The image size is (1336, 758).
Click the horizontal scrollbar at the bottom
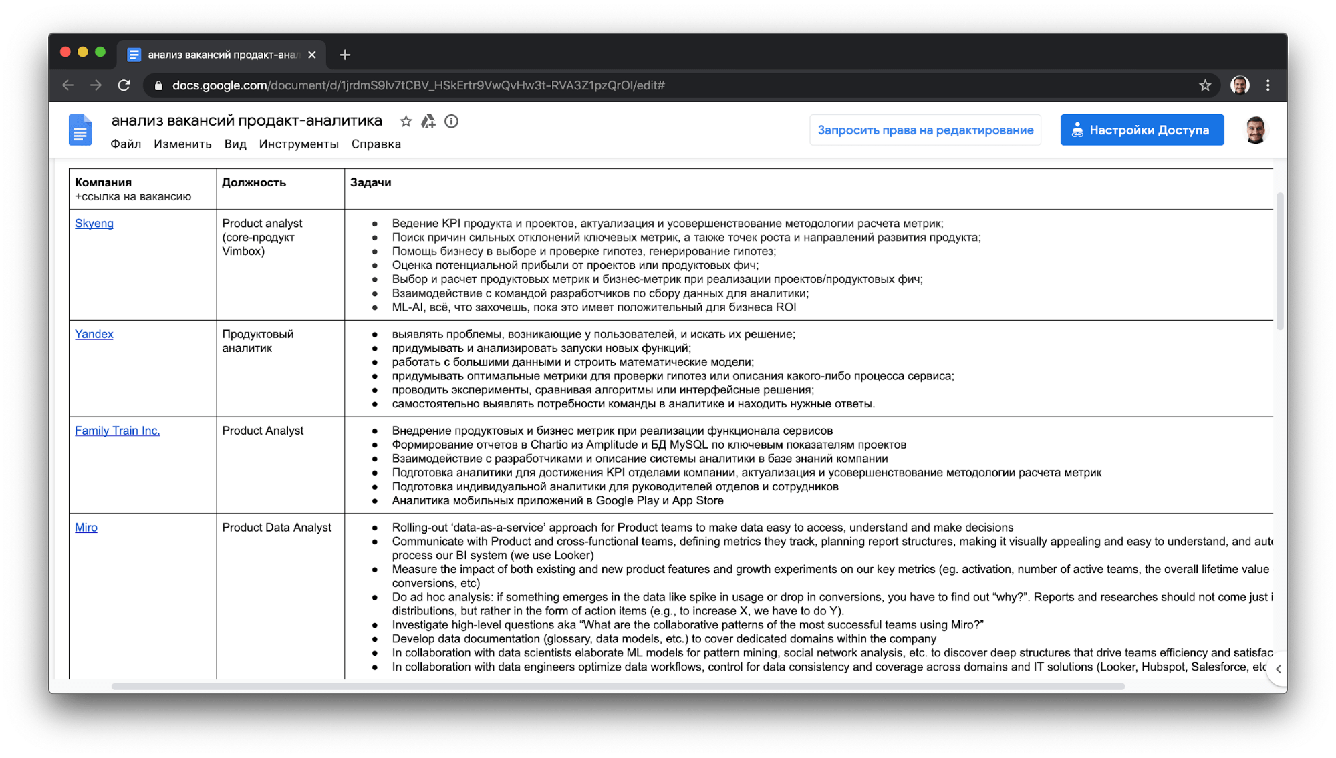(618, 686)
